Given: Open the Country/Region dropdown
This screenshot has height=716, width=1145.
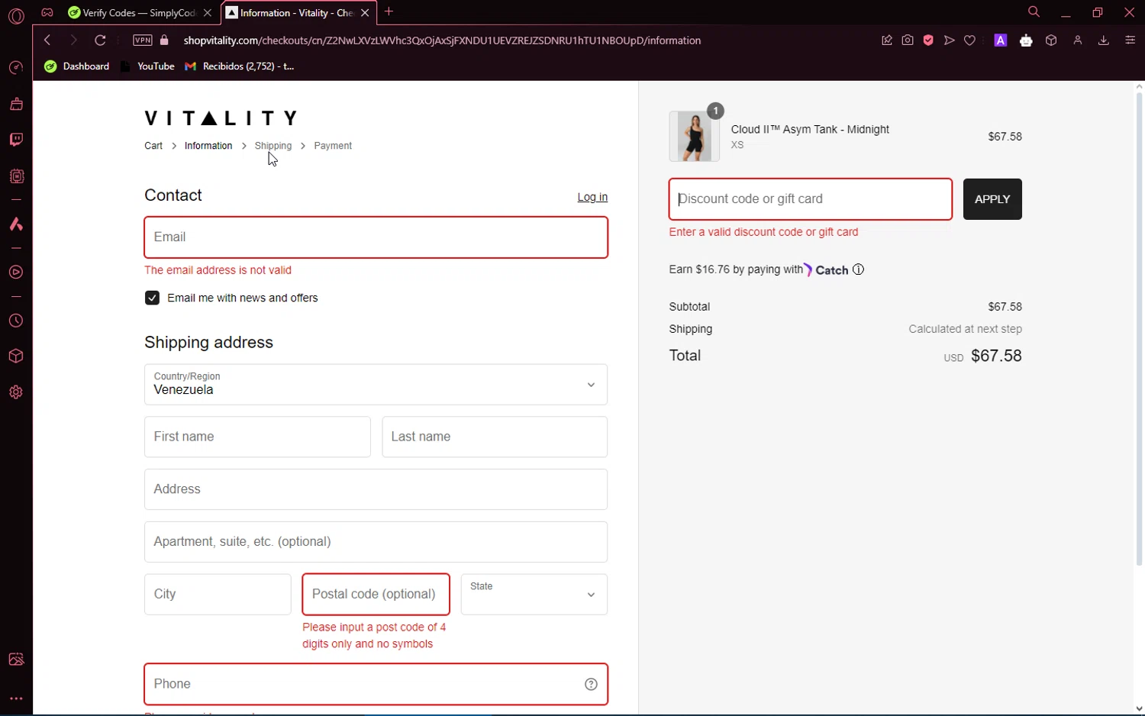Looking at the screenshot, I should 376,385.
